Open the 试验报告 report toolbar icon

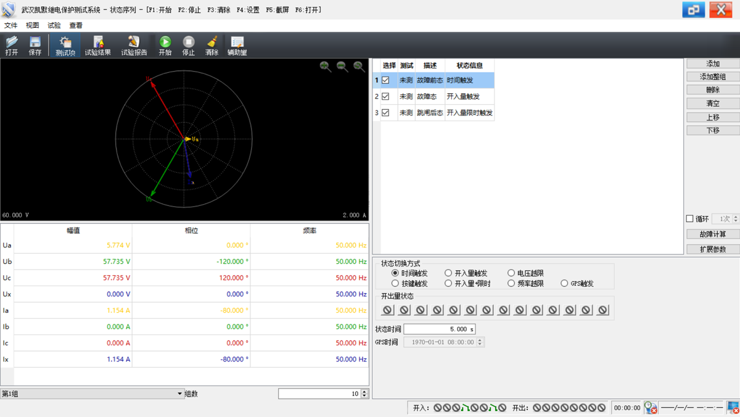click(x=134, y=42)
